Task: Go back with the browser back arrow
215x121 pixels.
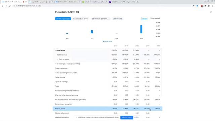Action: (2, 6)
